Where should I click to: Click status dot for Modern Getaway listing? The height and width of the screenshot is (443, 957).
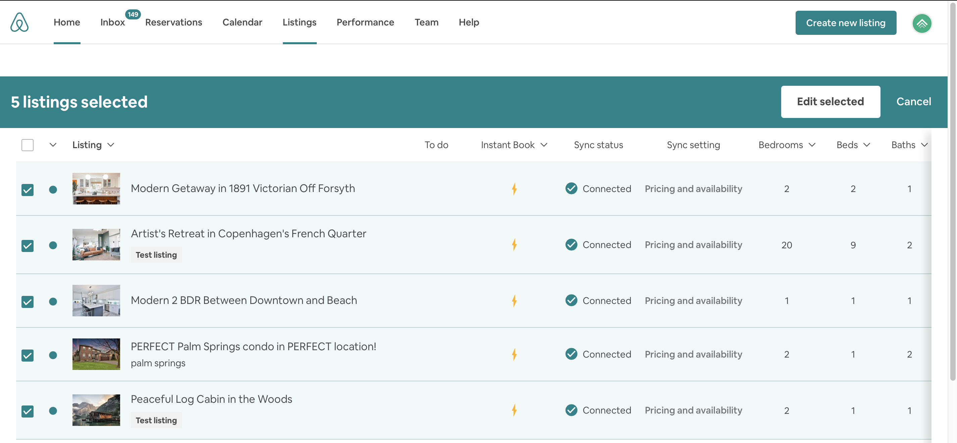53,190
